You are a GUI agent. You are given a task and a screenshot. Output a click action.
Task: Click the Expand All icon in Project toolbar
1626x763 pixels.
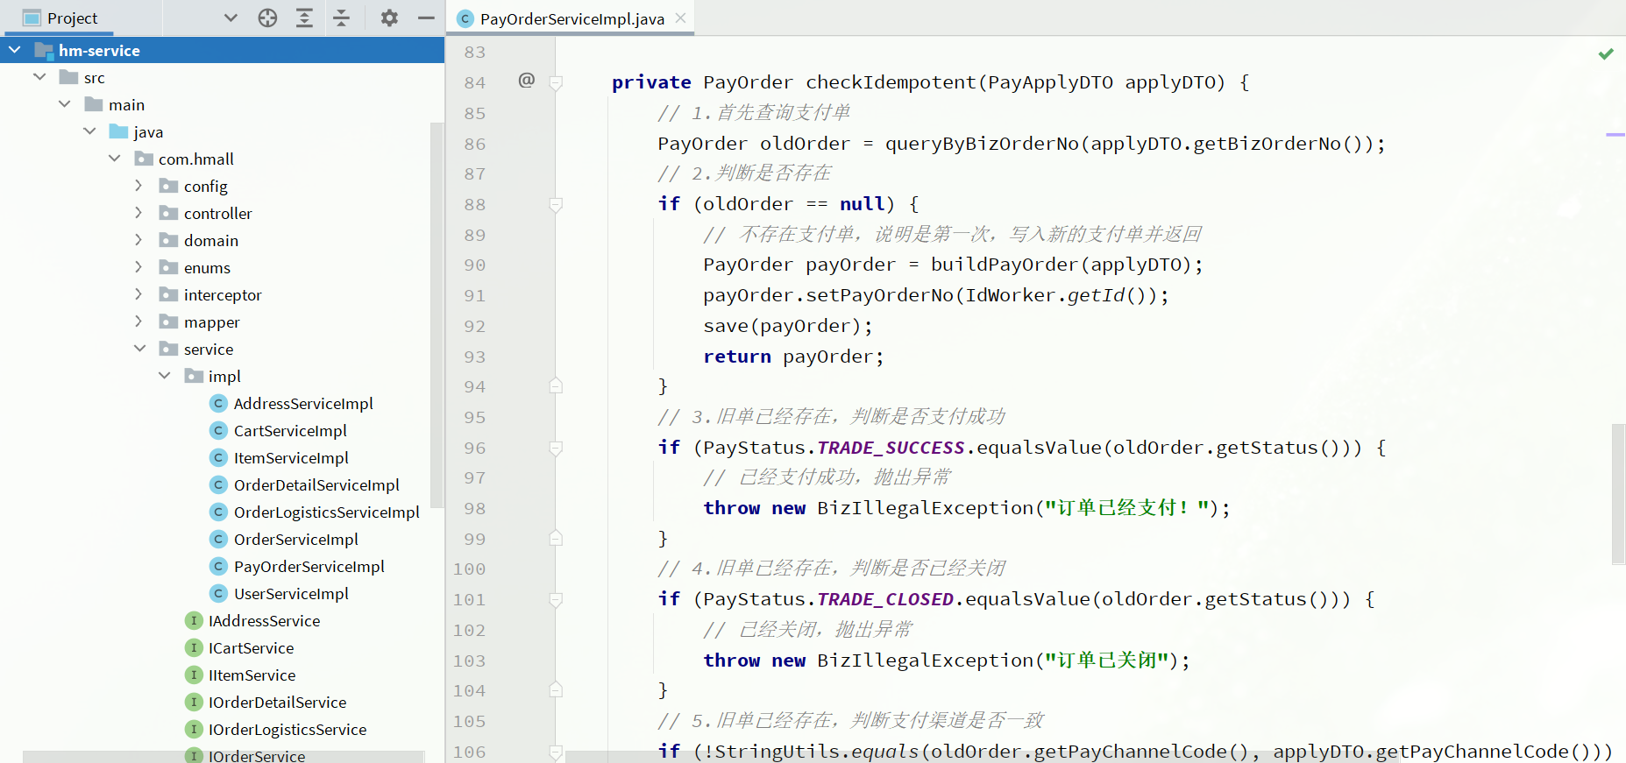coord(304,18)
